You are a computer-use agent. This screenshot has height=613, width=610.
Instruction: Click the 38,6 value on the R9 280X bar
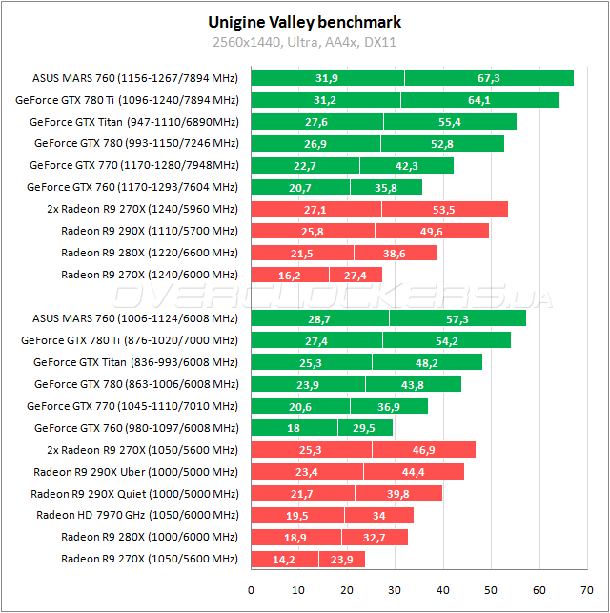pyautogui.click(x=395, y=253)
